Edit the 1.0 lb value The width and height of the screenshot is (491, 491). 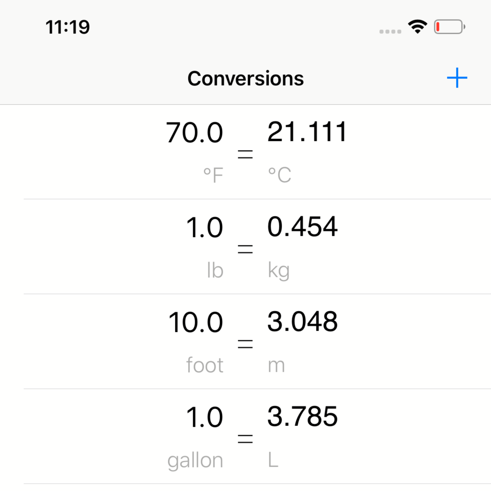204,228
